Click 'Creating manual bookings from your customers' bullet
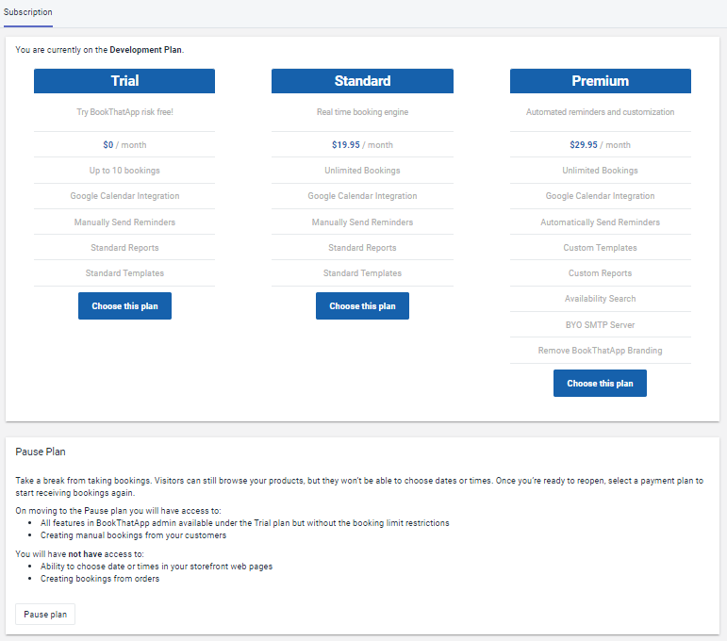727x641 pixels. click(x=134, y=535)
